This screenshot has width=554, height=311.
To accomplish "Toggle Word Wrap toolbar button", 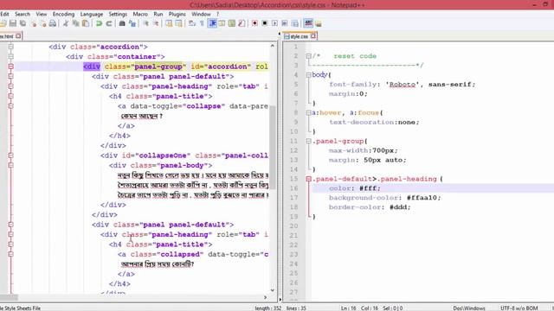I will click(x=192, y=23).
